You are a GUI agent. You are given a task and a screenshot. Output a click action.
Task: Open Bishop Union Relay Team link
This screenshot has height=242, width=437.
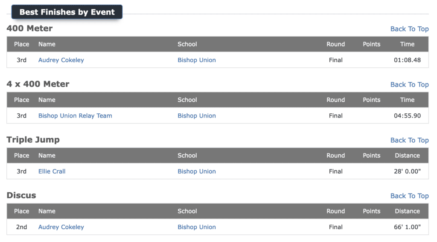tap(75, 116)
